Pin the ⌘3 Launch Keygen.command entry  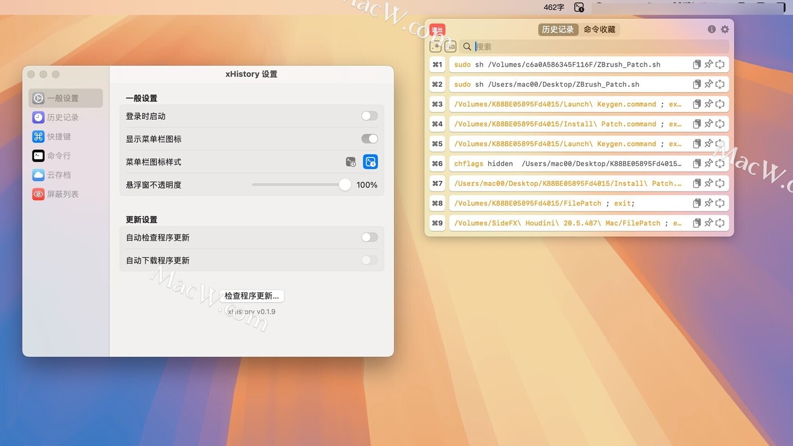coord(708,104)
